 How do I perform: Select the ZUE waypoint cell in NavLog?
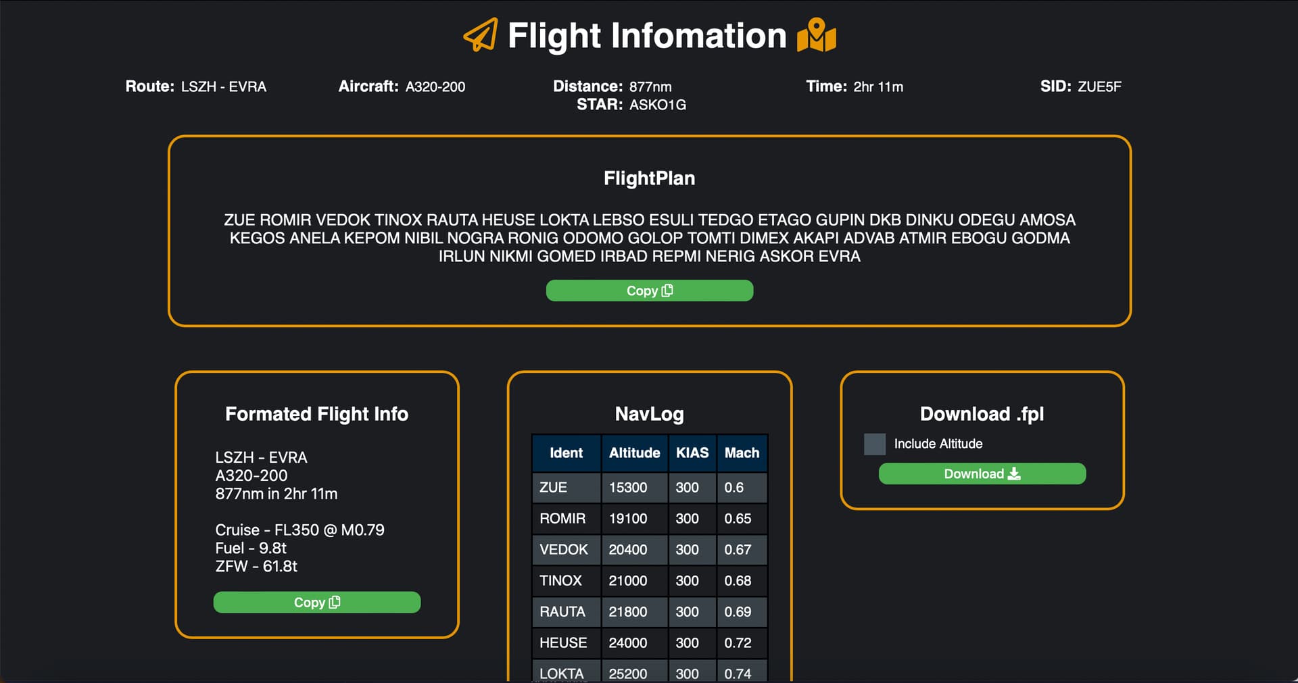coord(567,487)
